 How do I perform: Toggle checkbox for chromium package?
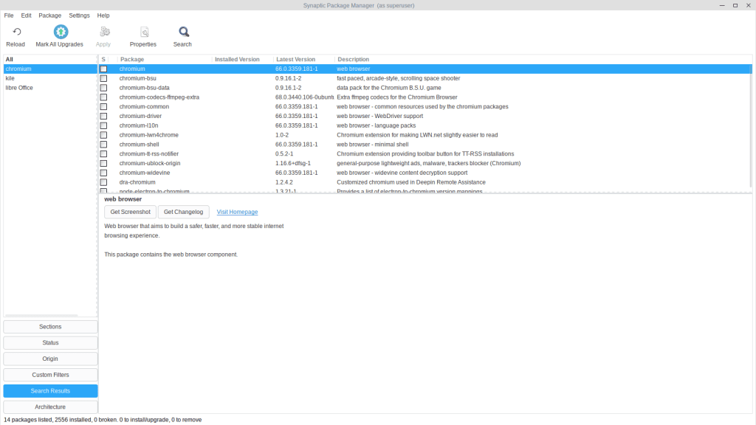click(103, 69)
